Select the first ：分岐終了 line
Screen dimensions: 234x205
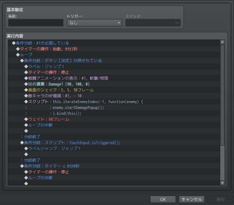coord(114,137)
